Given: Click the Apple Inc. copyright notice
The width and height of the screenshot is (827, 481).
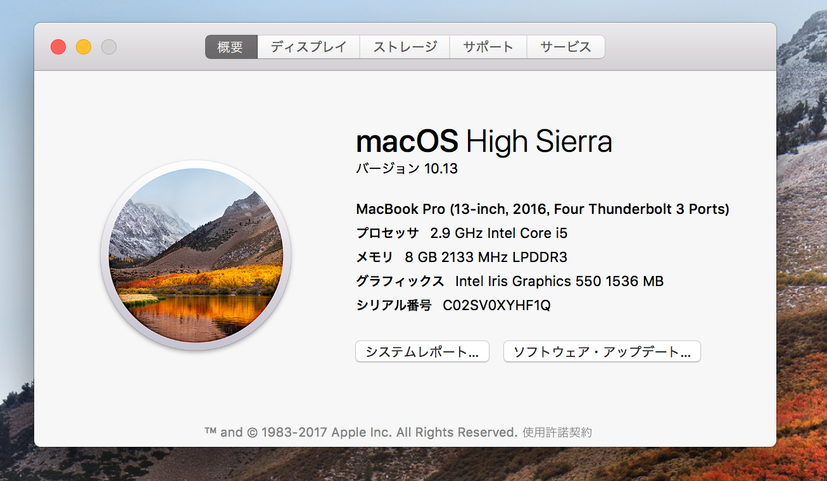Looking at the screenshot, I should 361,432.
